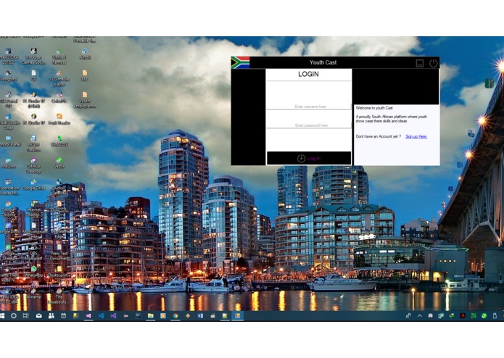Click the LOGIN heading text

[x=308, y=74]
